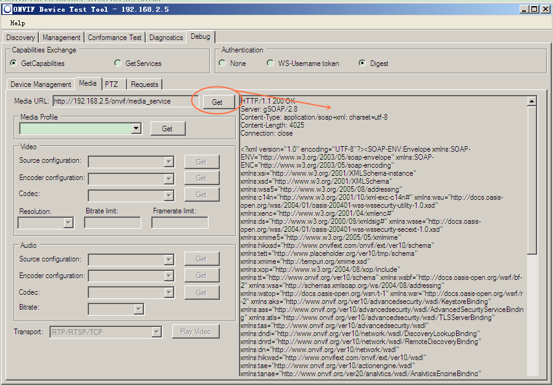The image size is (553, 386).
Task: Click the 'Server: gSOAP/2.8' response line
Action: point(268,109)
